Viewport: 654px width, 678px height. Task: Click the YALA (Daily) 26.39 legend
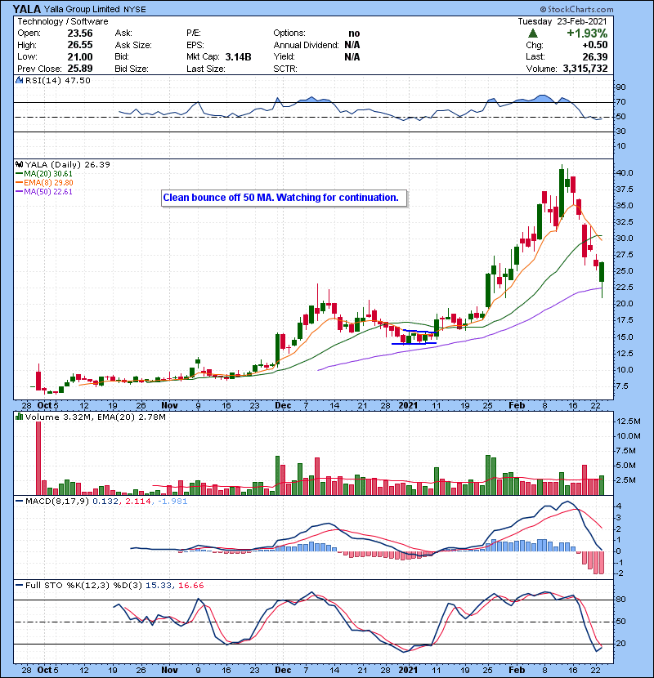click(x=68, y=164)
